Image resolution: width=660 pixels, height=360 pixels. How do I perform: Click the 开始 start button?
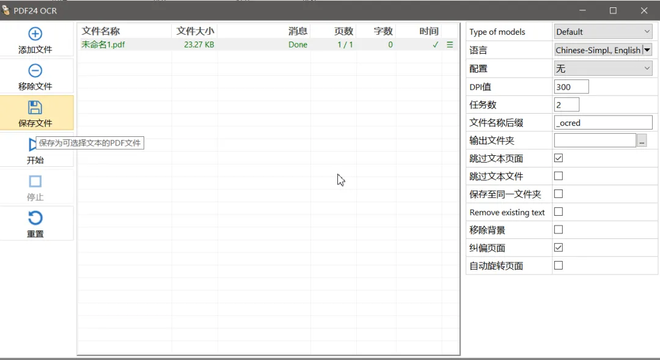tap(36, 151)
